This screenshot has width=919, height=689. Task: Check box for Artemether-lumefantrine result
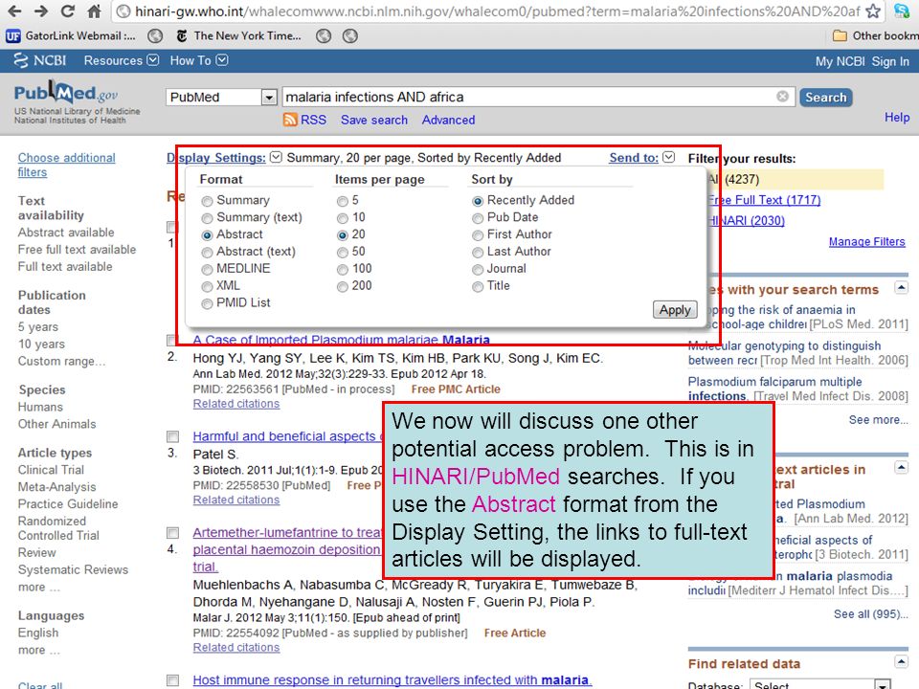tap(172, 533)
